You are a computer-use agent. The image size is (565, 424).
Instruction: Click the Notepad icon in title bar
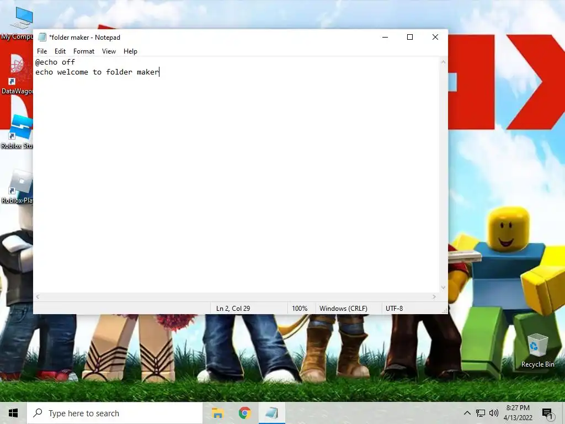coord(42,37)
